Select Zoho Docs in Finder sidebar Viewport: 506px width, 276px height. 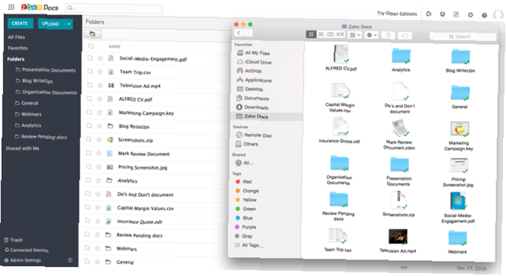click(x=267, y=116)
